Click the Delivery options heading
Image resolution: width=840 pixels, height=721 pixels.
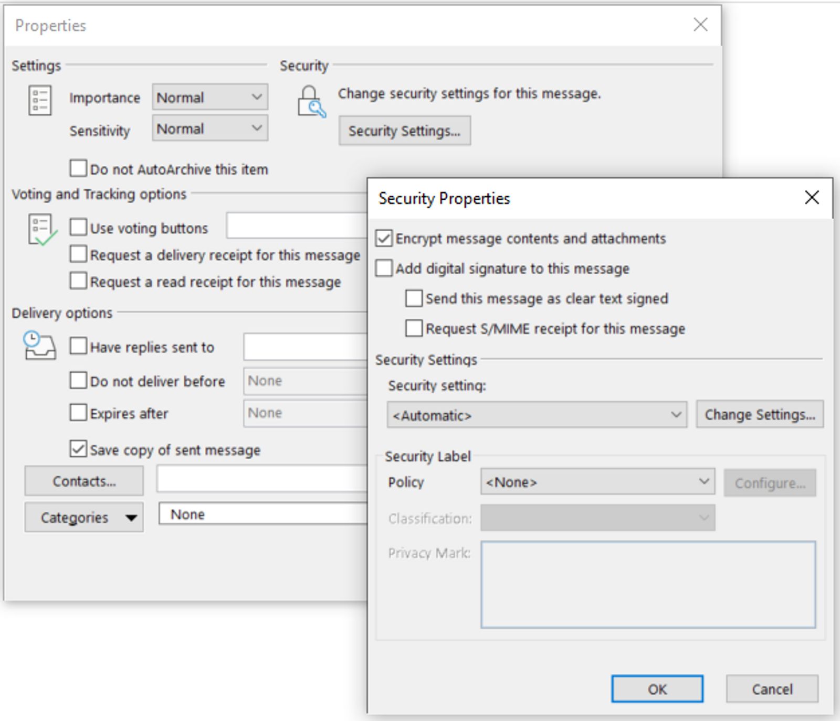click(62, 313)
